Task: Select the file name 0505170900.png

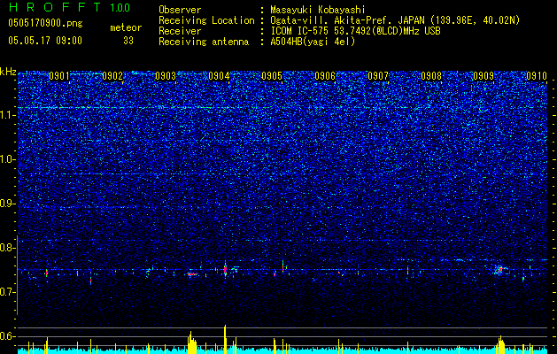Action: point(45,23)
